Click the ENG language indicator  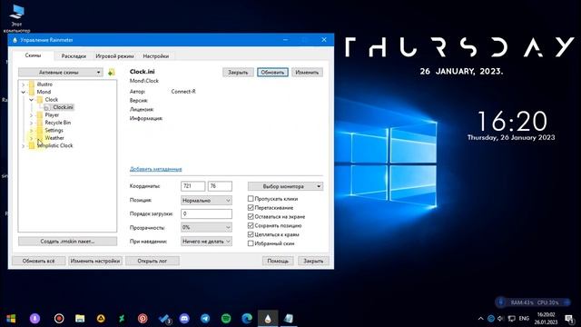524,319
